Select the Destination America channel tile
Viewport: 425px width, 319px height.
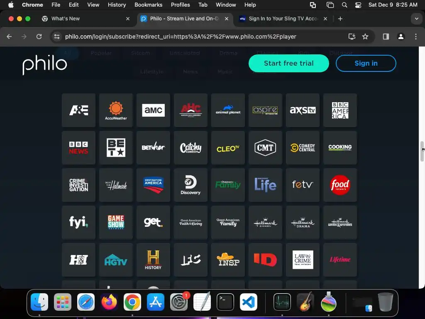coord(154,185)
